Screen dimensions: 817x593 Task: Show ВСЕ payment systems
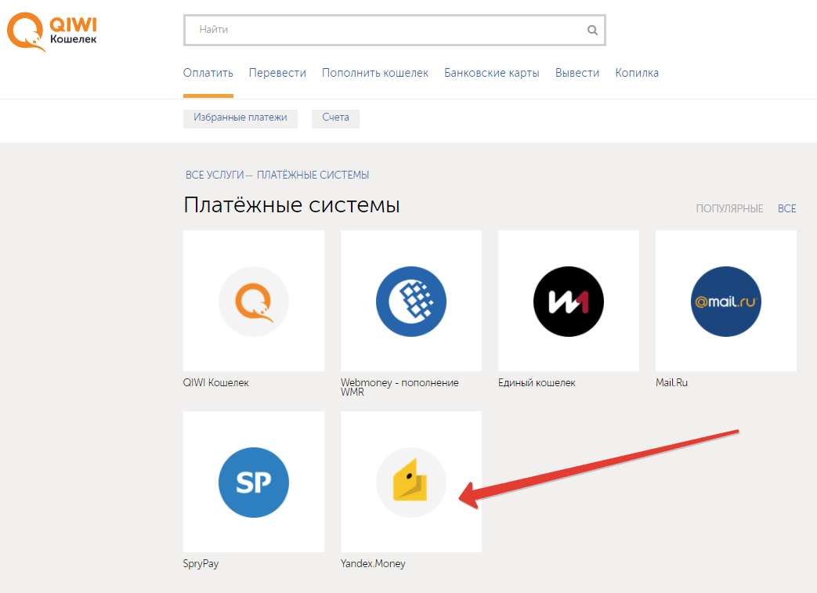pyautogui.click(x=786, y=208)
